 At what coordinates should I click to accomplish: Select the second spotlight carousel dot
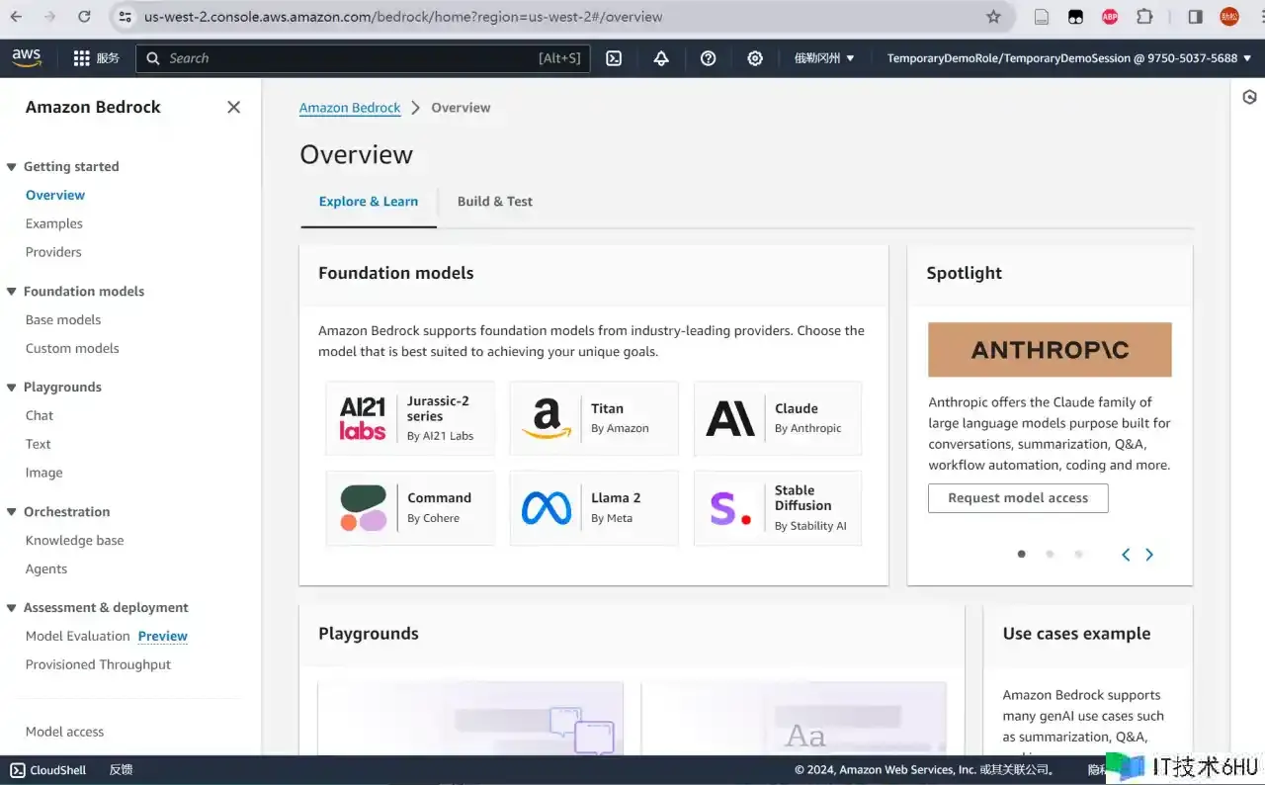[x=1050, y=555]
